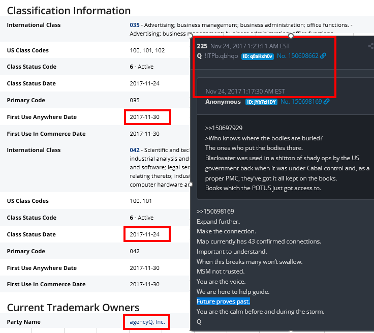This screenshot has height=333, width=374.
Task: Open post No. 150698169 link
Action: pyautogui.click(x=301, y=102)
